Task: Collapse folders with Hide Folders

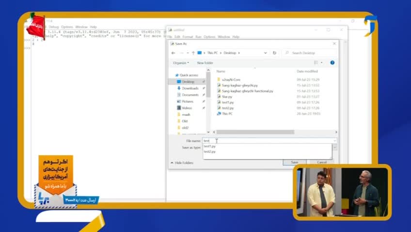Action: pyautogui.click(x=182, y=163)
